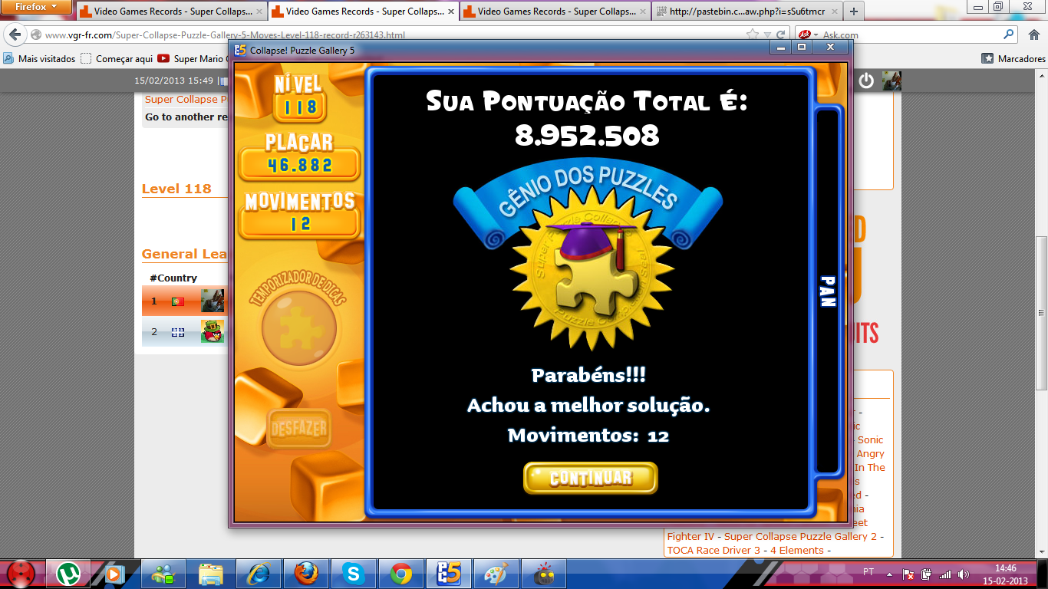
Task: Open Skype from the taskbar
Action: 354,573
